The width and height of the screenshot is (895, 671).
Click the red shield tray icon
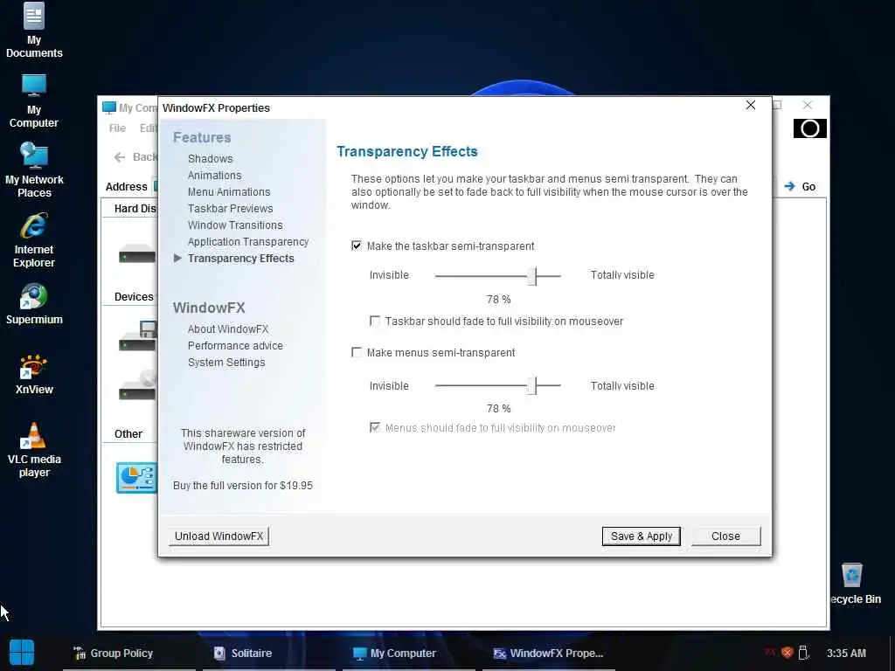[787, 653]
